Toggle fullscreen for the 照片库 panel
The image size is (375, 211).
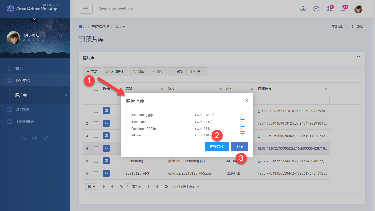[x=359, y=58]
